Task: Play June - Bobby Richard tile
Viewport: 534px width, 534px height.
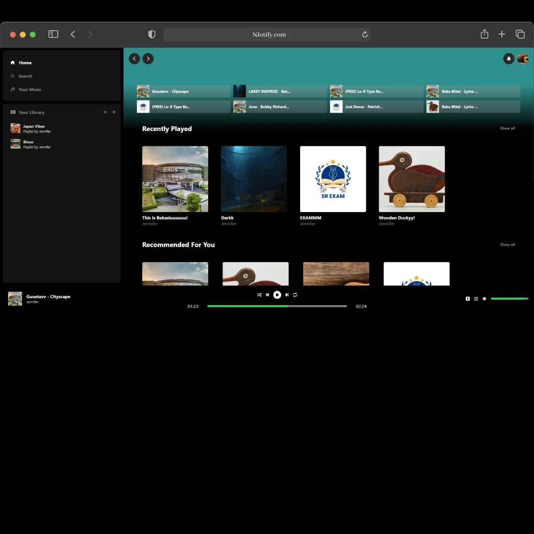Action: [280, 107]
